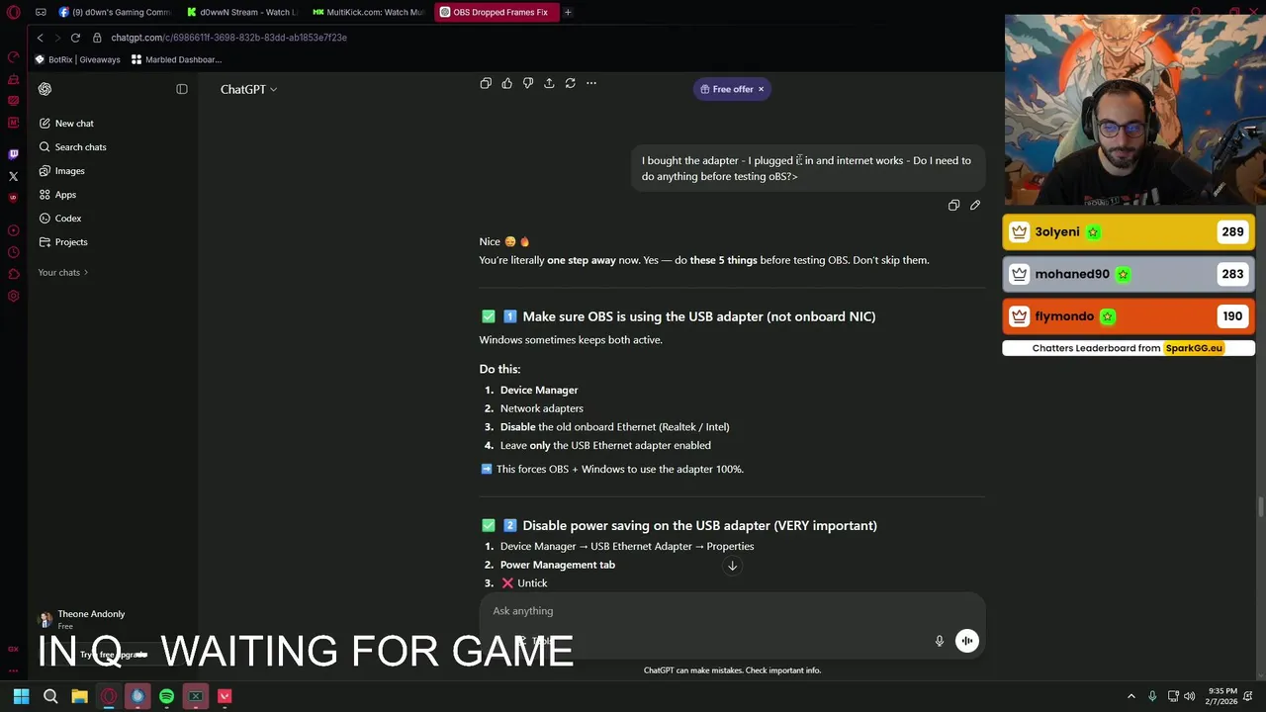Dismiss the Free offer banner

(x=761, y=89)
